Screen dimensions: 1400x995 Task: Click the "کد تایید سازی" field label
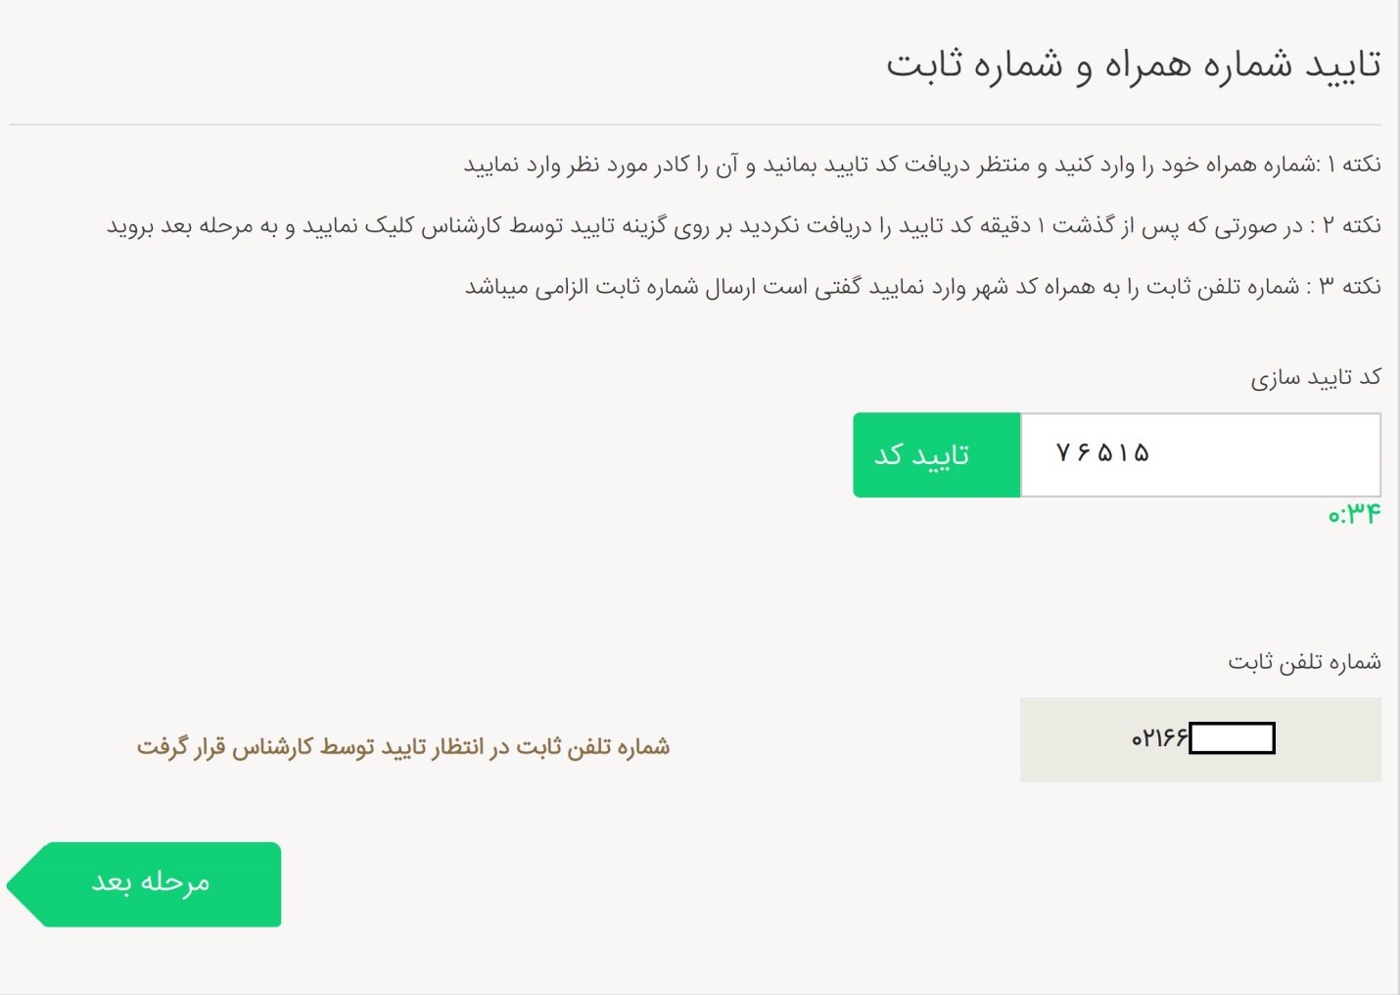click(x=1316, y=378)
